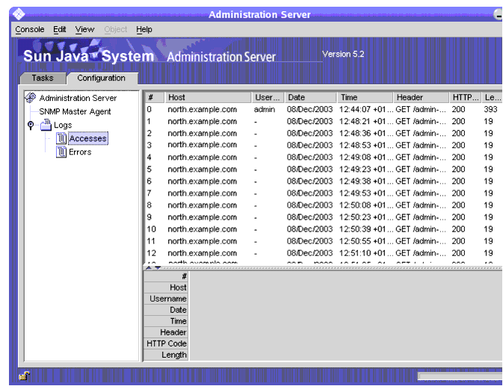Image resolution: width=503 pixels, height=392 pixels.
Task: Click the HTTP Code detail label
Action: pyautogui.click(x=167, y=343)
